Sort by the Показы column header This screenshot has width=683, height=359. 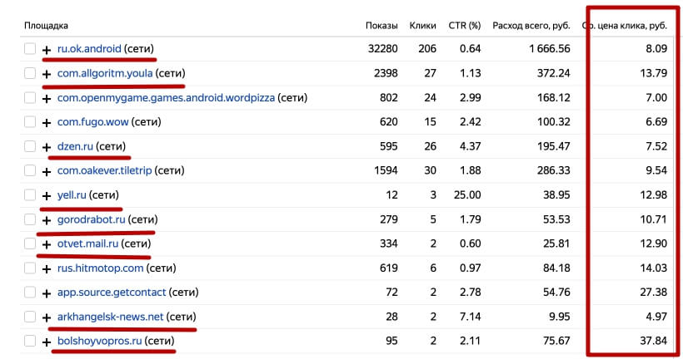(x=381, y=25)
